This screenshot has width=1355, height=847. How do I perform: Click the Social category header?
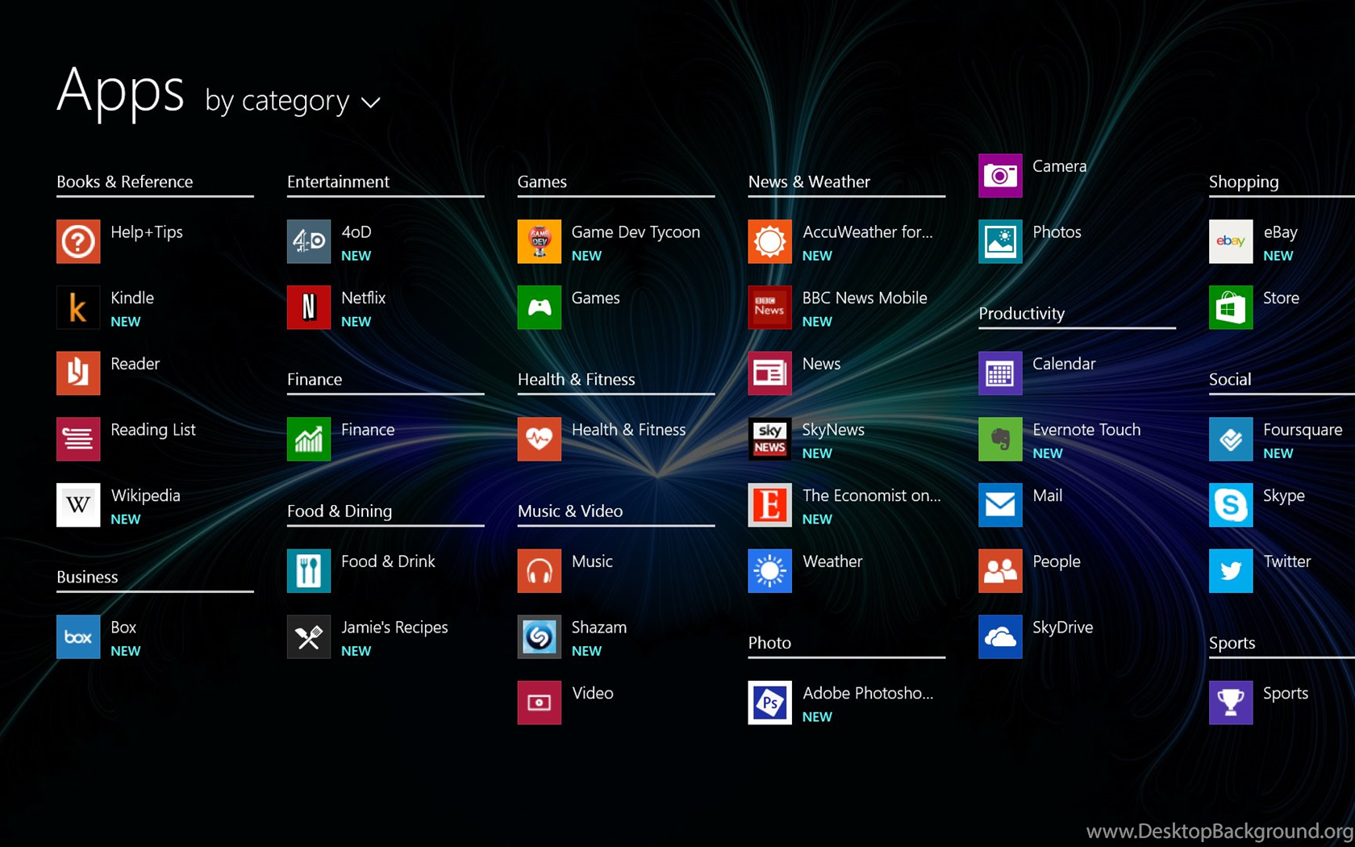(1230, 379)
